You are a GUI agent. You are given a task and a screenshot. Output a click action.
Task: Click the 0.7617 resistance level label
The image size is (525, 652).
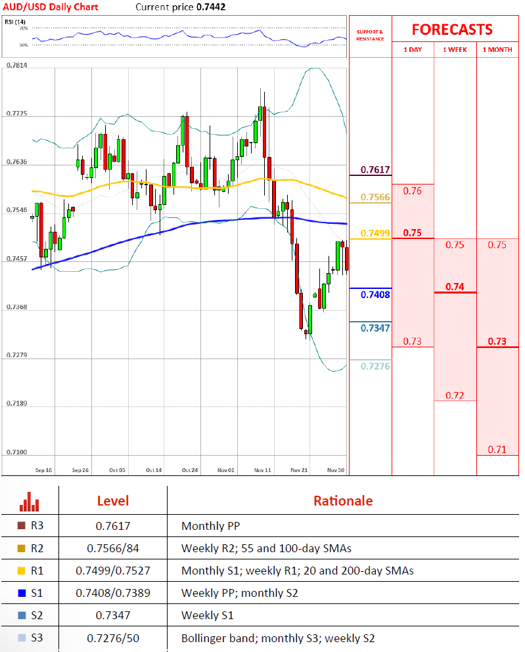tap(375, 170)
